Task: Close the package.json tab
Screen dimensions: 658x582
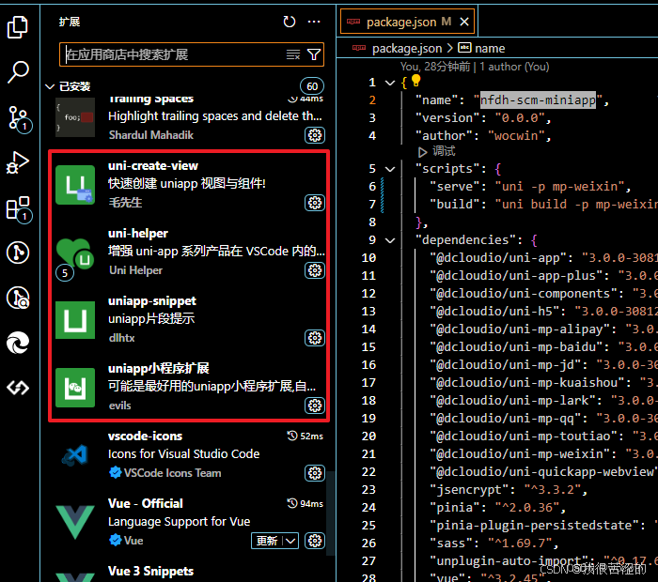Action: coord(464,22)
